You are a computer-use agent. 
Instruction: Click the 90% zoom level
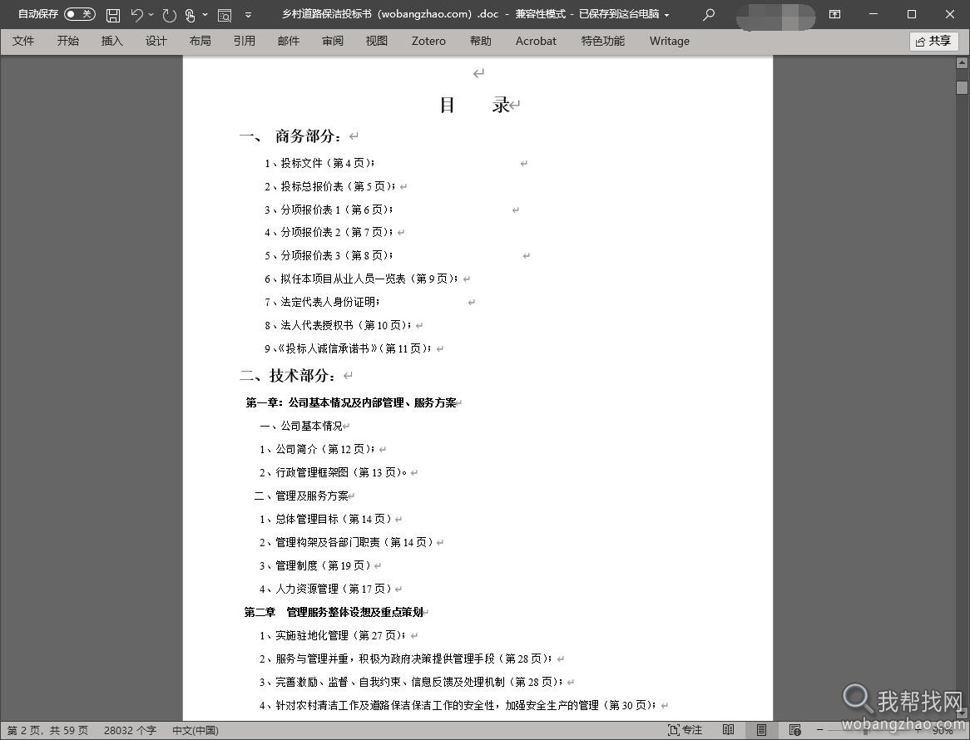click(x=943, y=730)
